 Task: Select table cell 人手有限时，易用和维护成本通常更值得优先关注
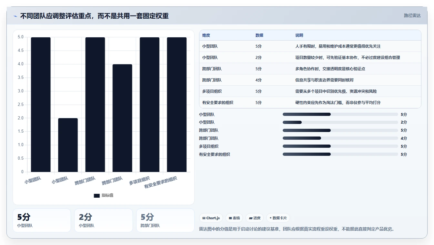[x=338, y=46]
